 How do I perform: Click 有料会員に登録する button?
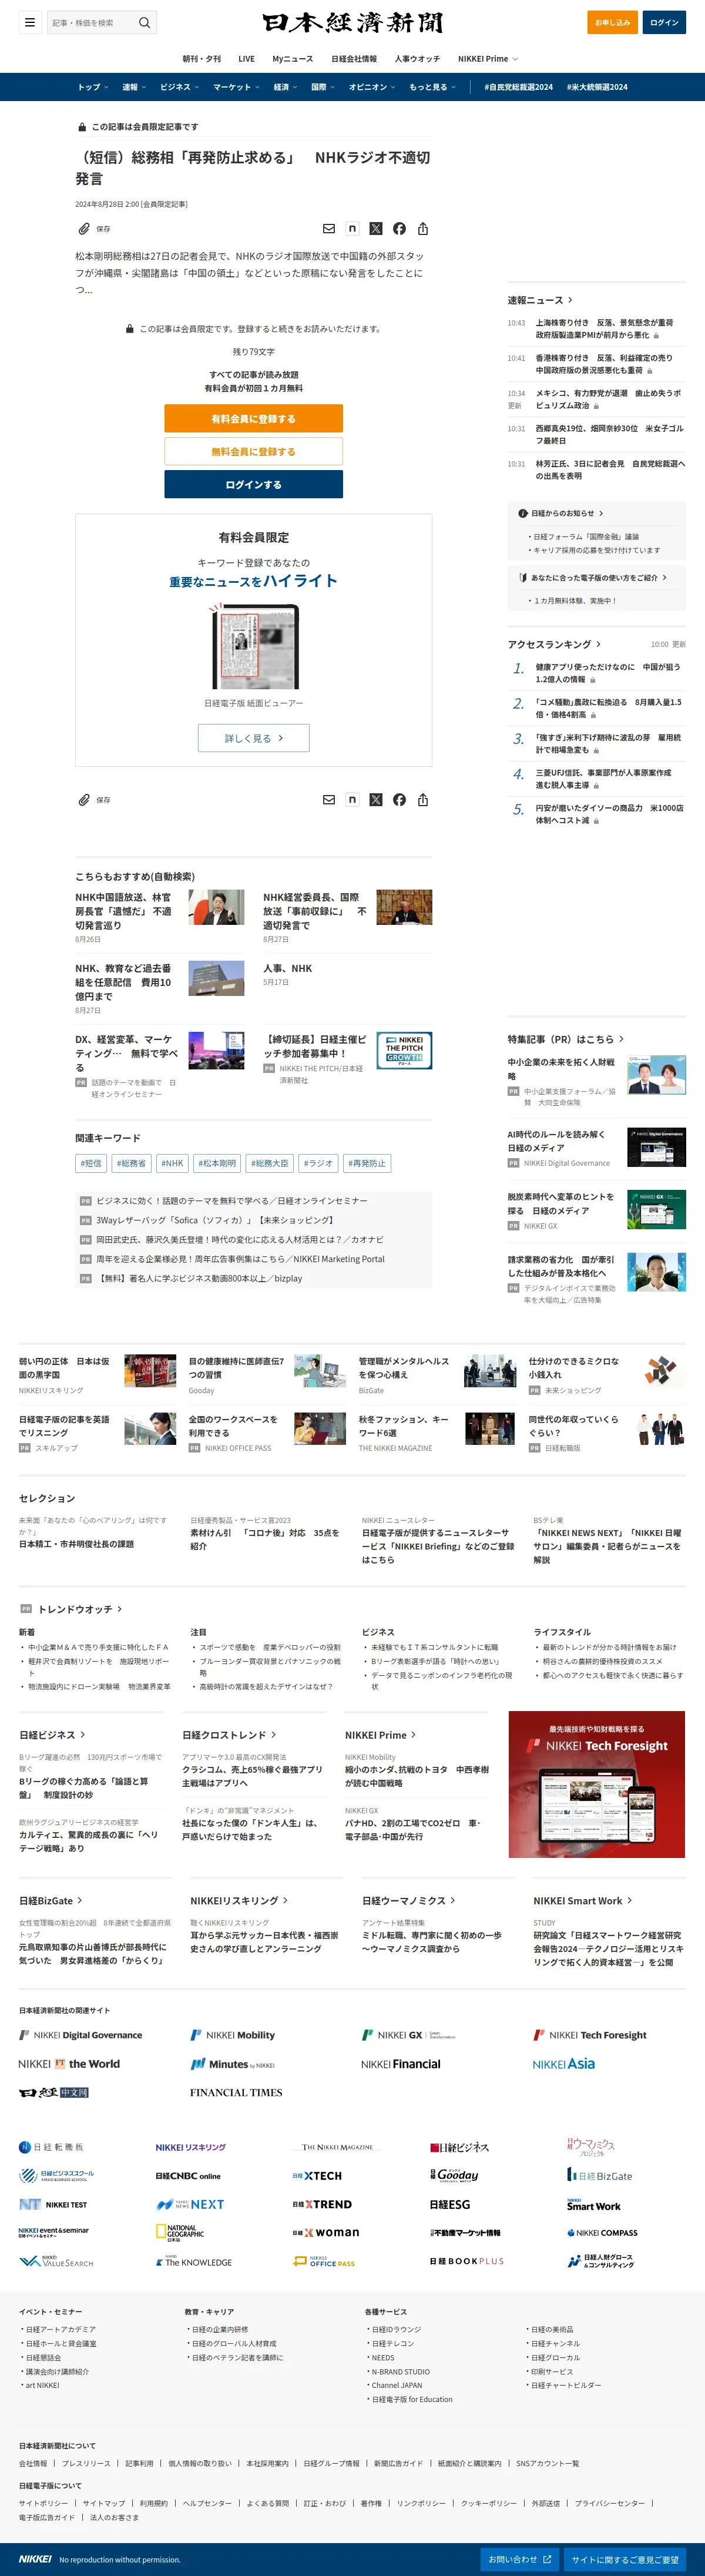click(253, 419)
